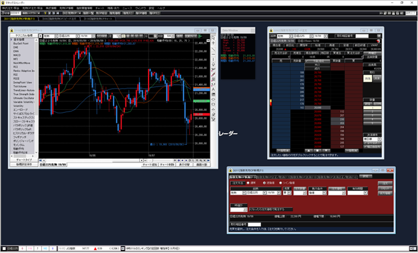
Task: Open the ヘルプ menu
Action: tap(161, 8)
